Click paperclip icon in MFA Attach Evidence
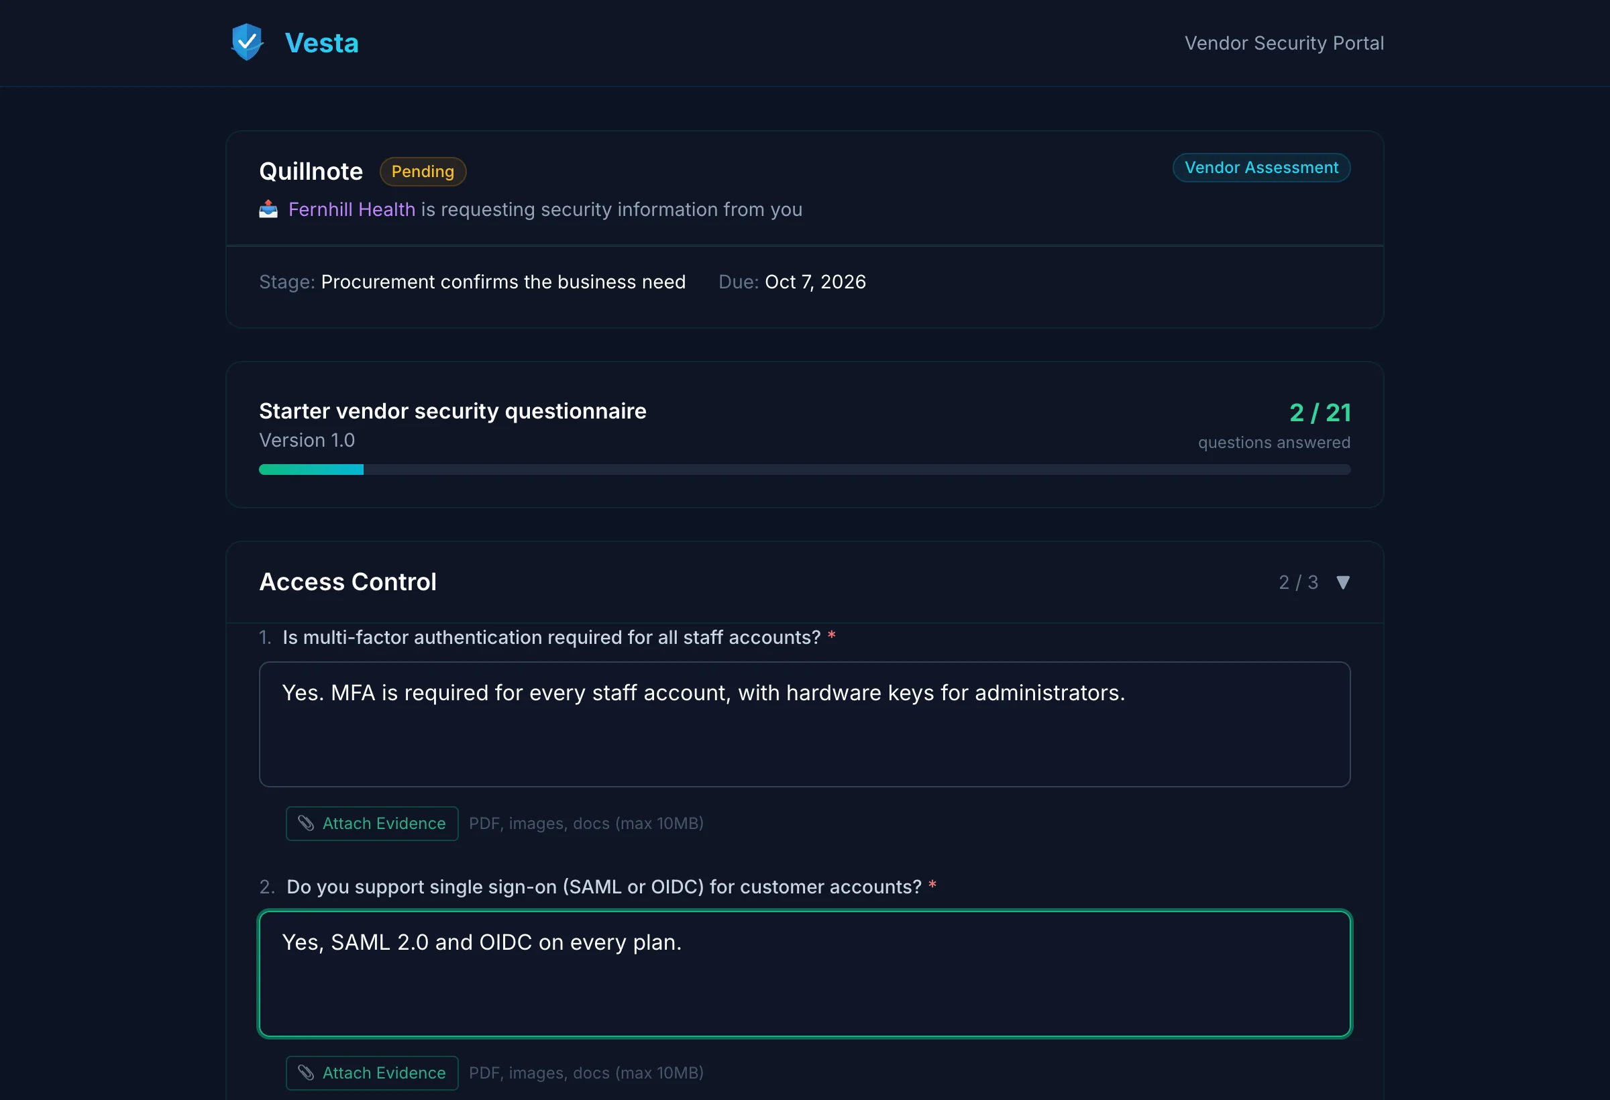The height and width of the screenshot is (1100, 1610). click(306, 823)
